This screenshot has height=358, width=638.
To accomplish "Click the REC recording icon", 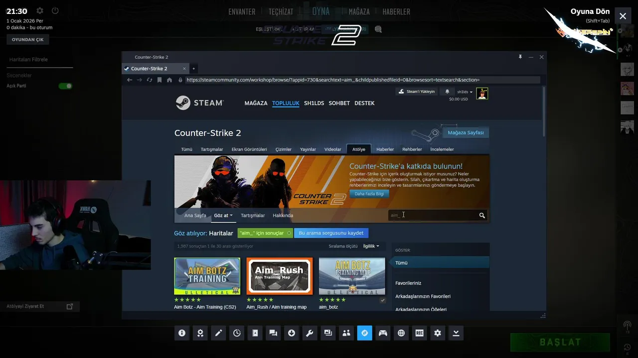I will [x=420, y=333].
